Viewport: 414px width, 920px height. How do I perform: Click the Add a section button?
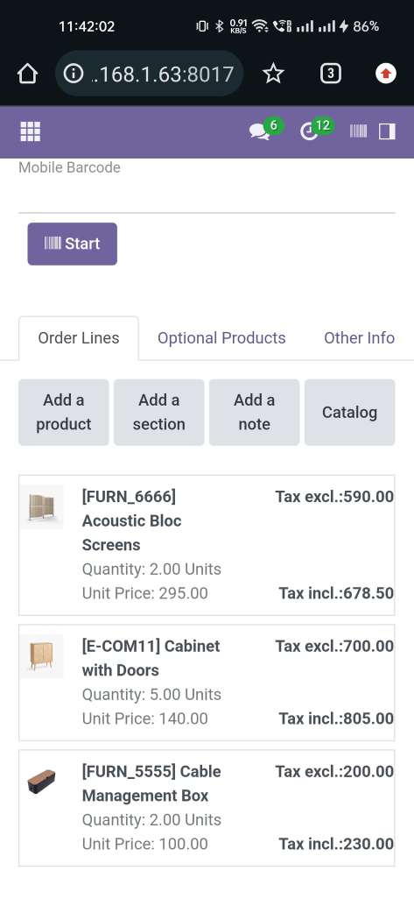tap(159, 412)
